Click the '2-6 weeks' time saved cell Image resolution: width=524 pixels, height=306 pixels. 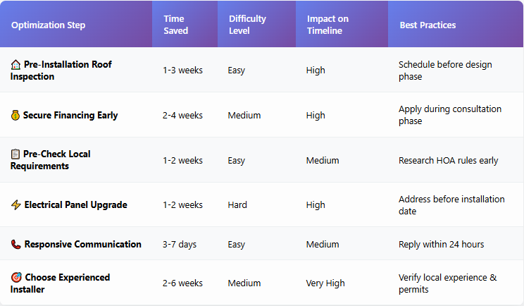point(183,283)
